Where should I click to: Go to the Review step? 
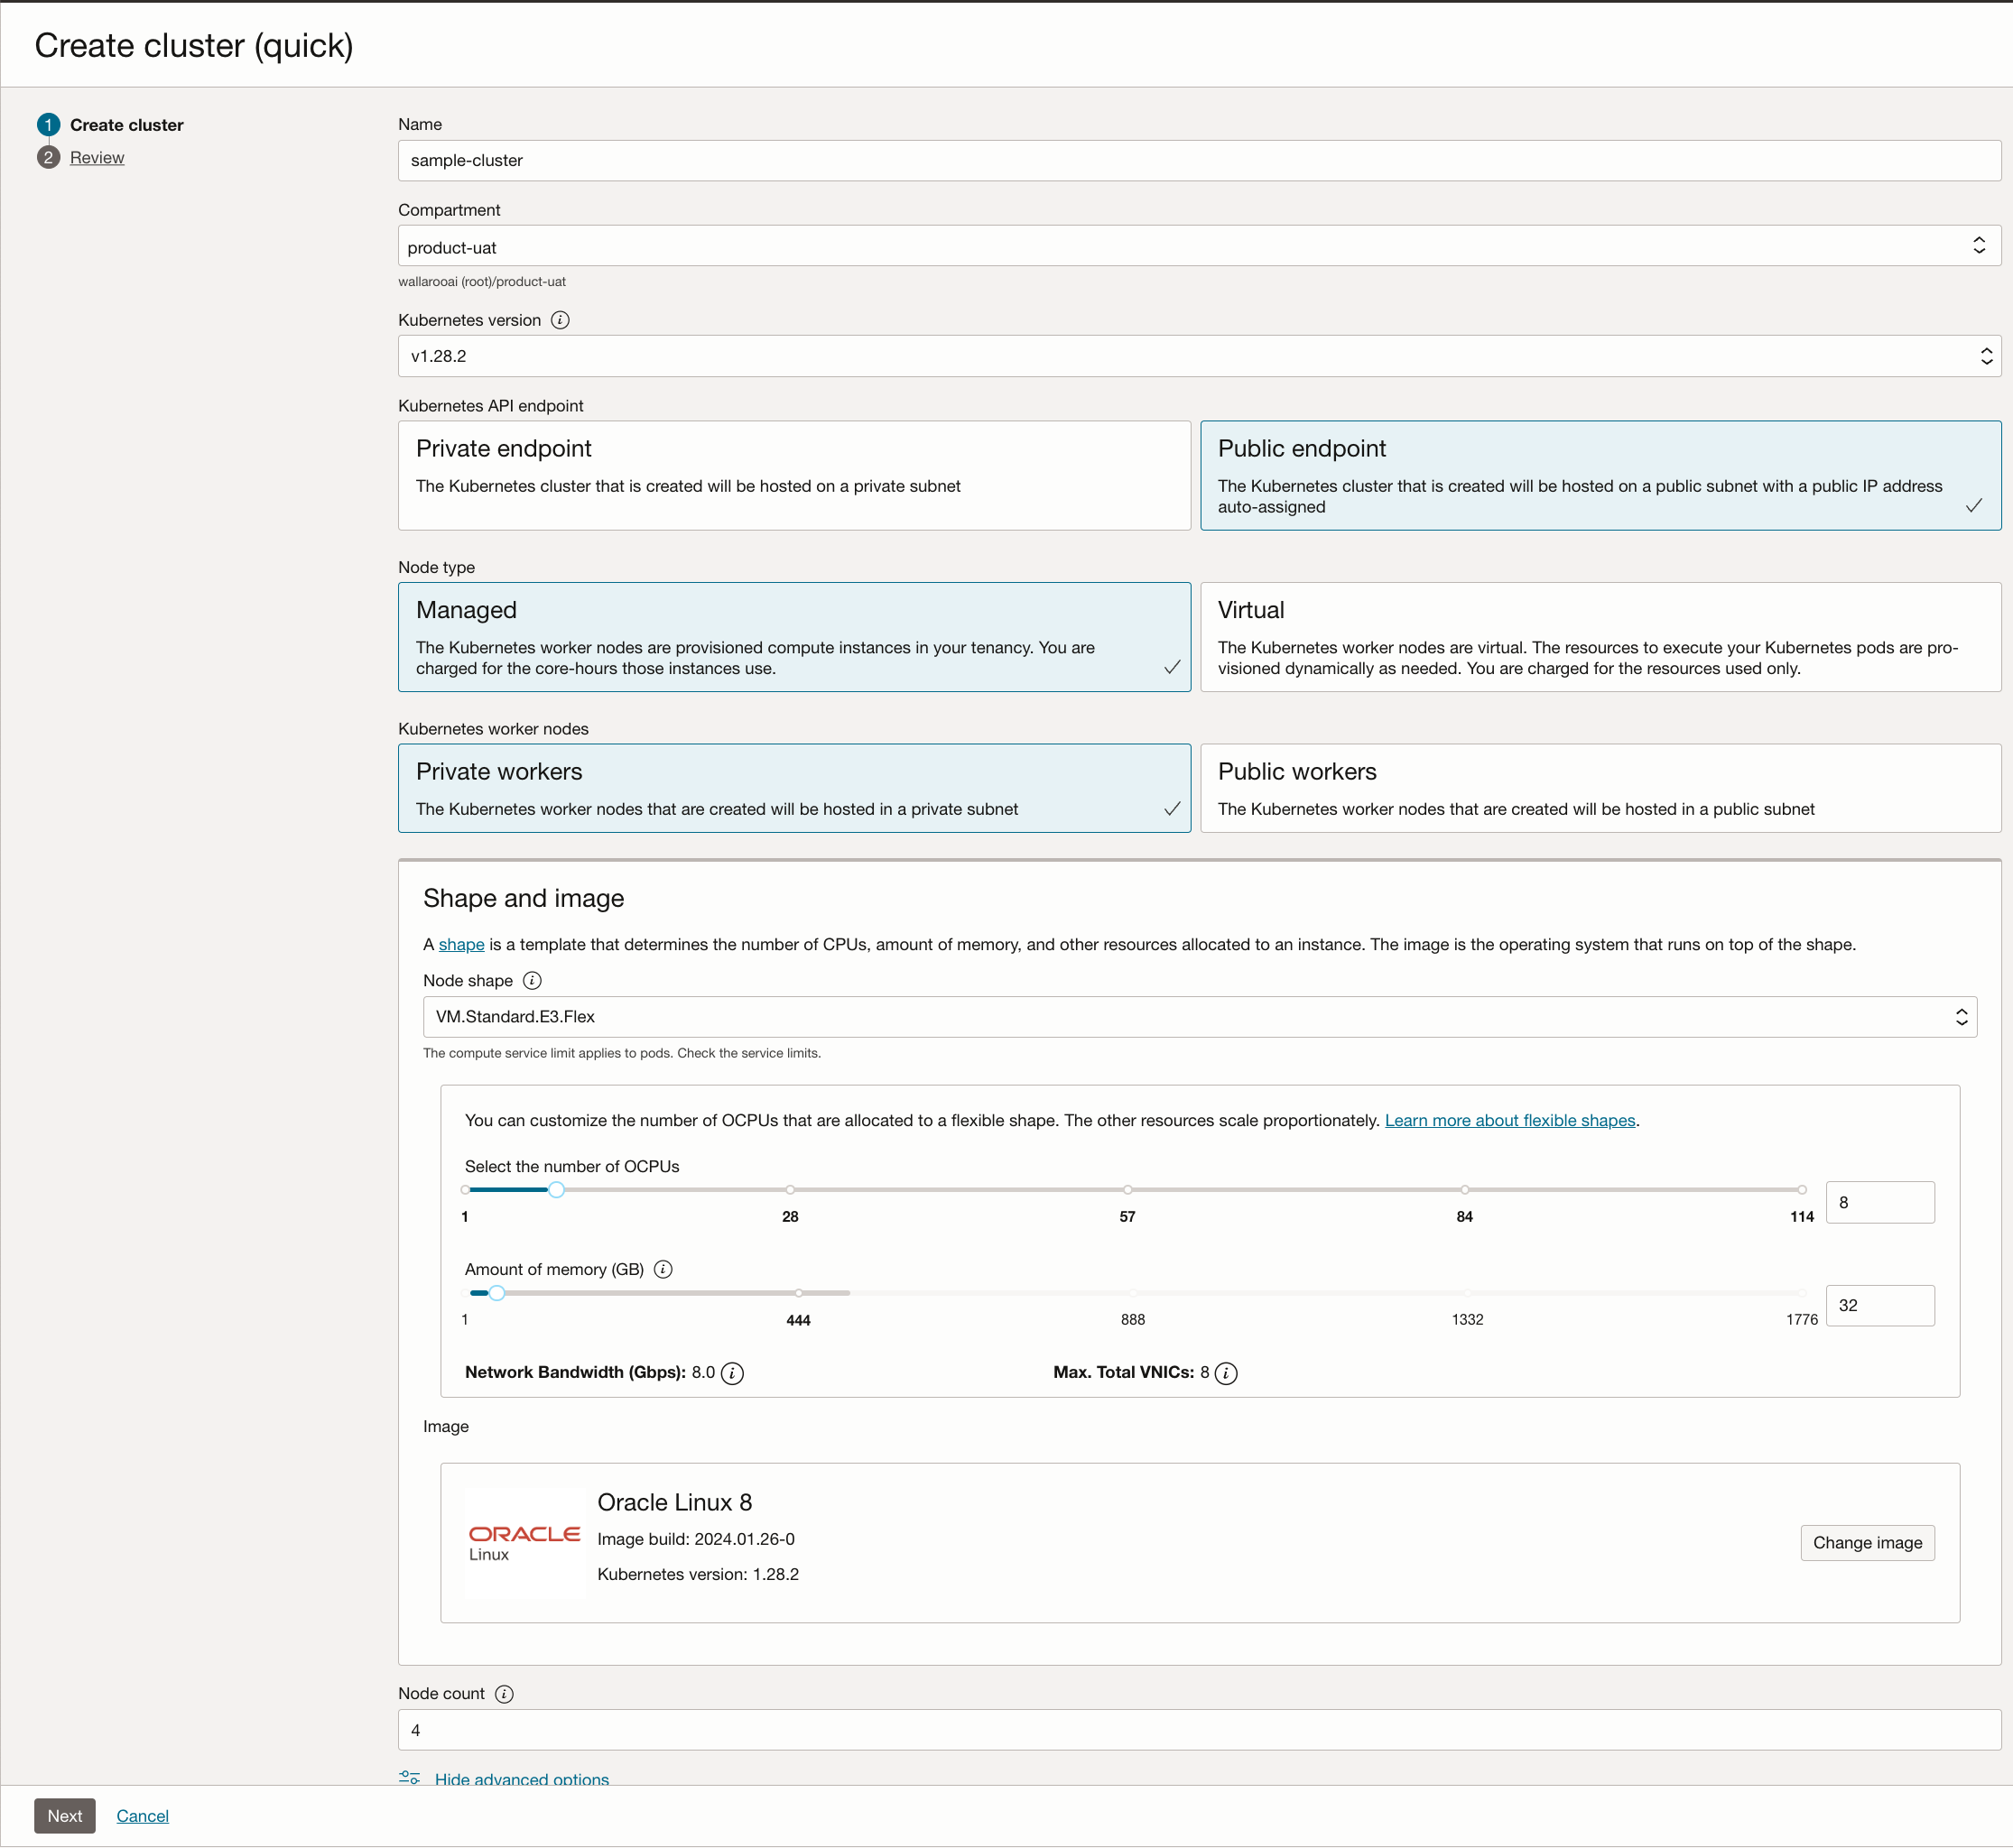[x=97, y=157]
